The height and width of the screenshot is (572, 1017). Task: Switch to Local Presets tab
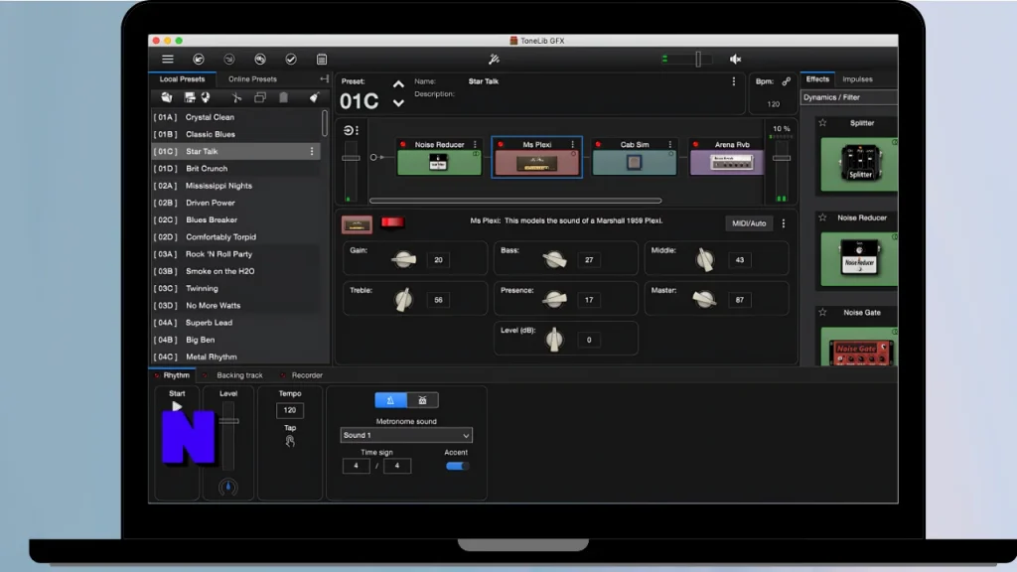(183, 79)
